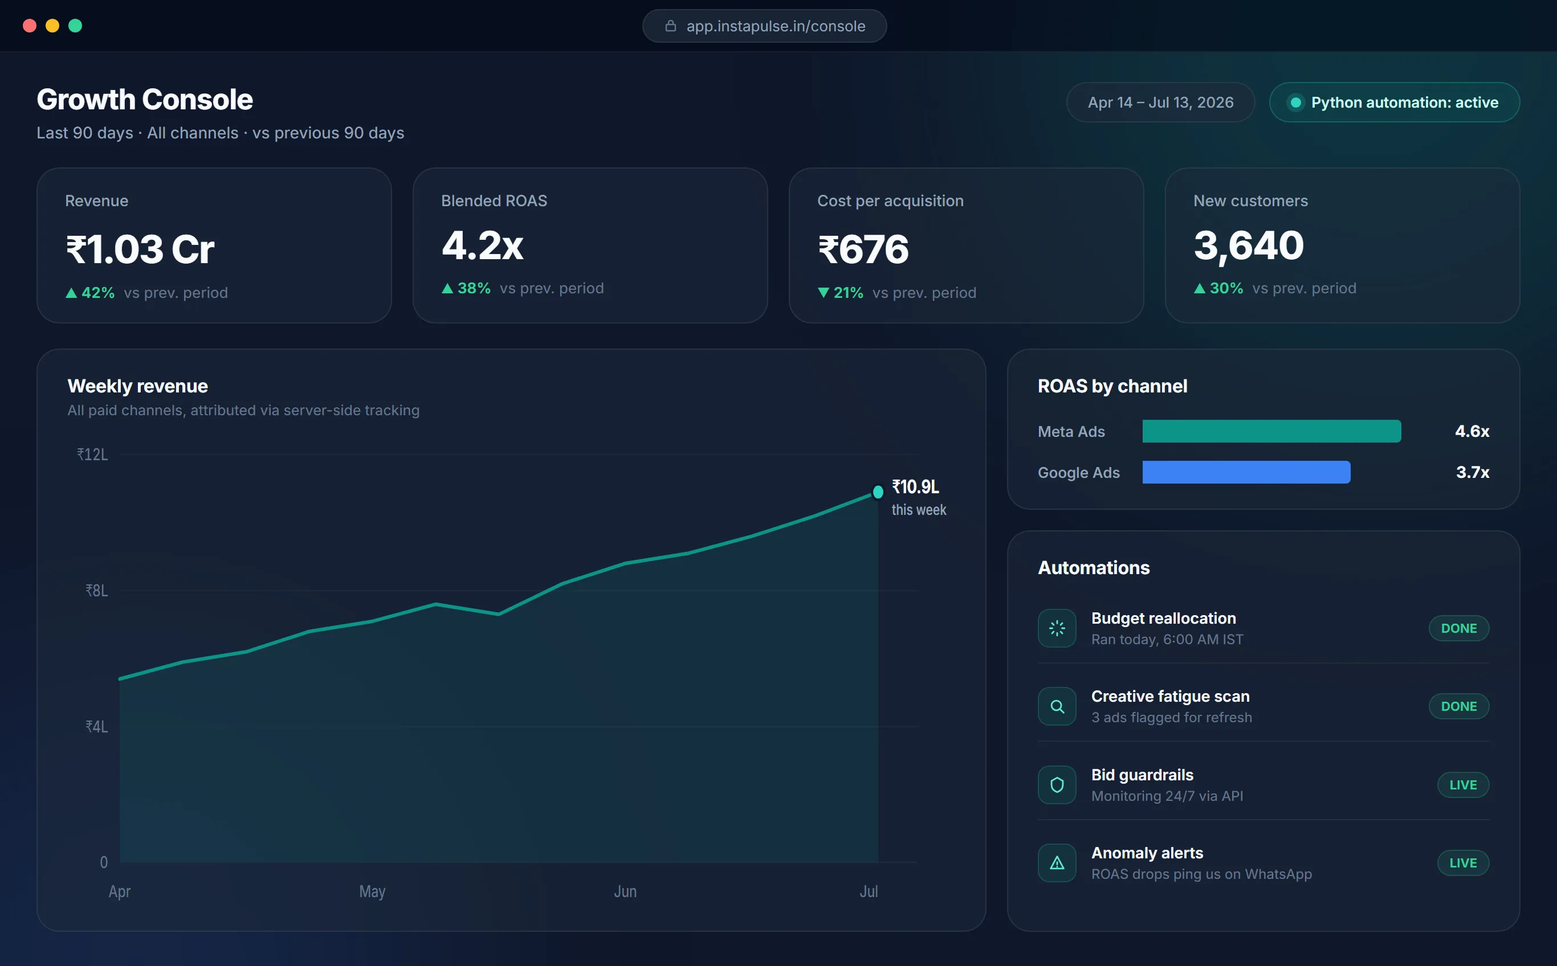
Task: Click '3 ads flagged for refresh' text
Action: point(1171,717)
